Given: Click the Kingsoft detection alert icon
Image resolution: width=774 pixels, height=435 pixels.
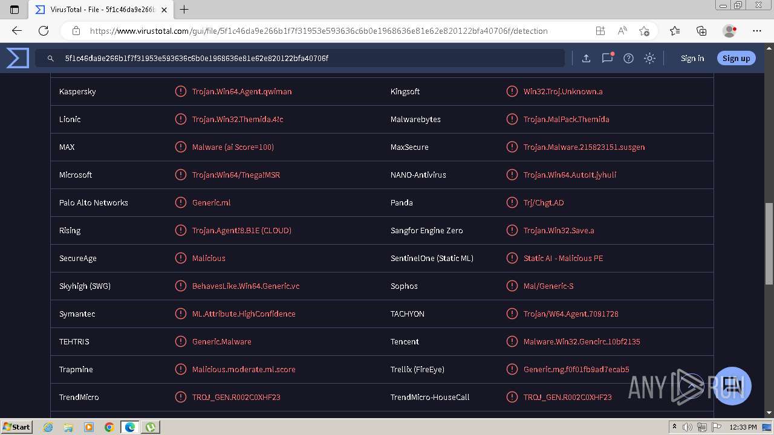Looking at the screenshot, I should click(512, 91).
